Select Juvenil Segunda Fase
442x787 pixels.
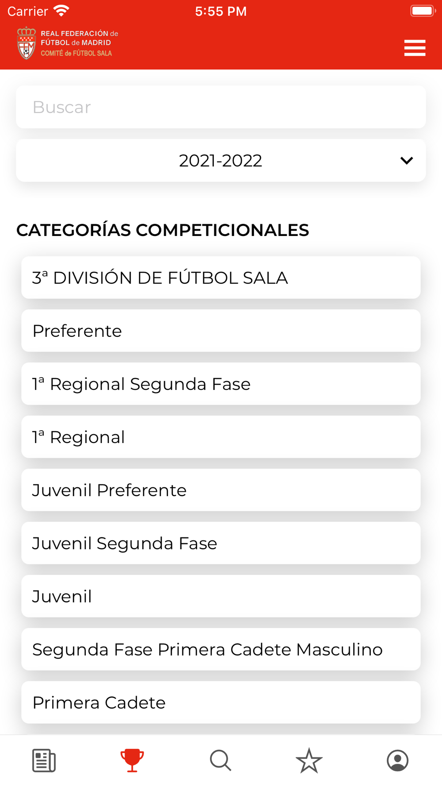(221, 543)
